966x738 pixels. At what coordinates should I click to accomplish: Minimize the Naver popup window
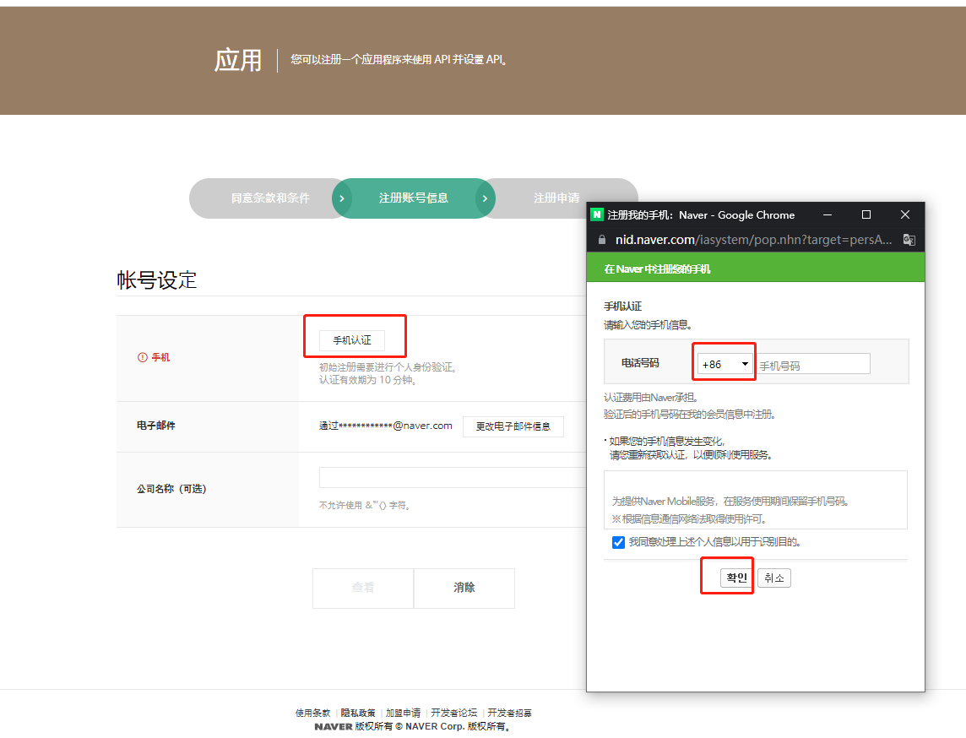[x=828, y=214]
